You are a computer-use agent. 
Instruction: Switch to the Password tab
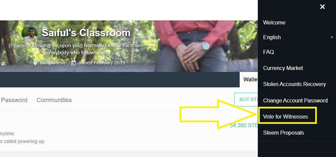click(x=14, y=100)
